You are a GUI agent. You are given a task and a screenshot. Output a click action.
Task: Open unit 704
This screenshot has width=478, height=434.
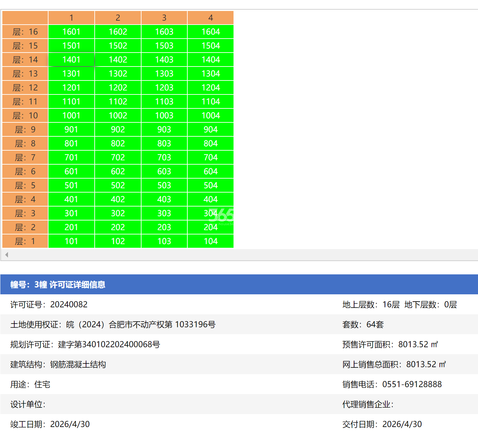click(211, 157)
